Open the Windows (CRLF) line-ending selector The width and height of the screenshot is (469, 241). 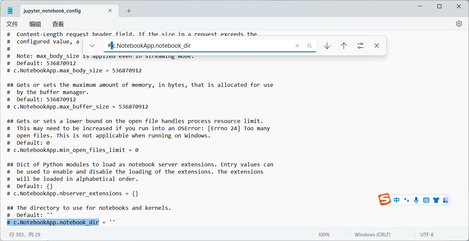372,234
